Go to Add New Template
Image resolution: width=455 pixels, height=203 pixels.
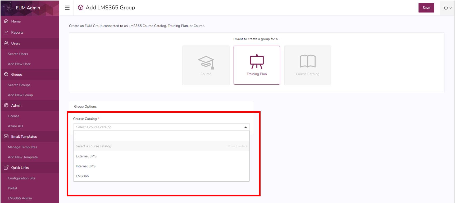(23, 157)
